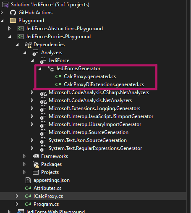Select the JediForce.Generator label
This screenshot has width=191, height=213.
(78, 68)
